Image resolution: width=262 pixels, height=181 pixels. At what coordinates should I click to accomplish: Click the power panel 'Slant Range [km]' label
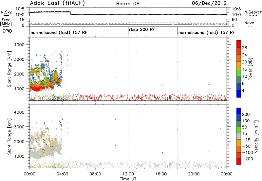pyautogui.click(x=9, y=69)
